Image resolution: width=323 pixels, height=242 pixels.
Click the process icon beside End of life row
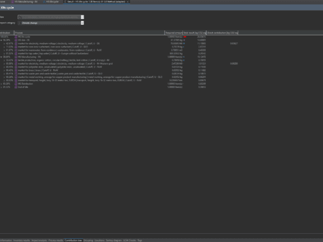click(x=16, y=87)
